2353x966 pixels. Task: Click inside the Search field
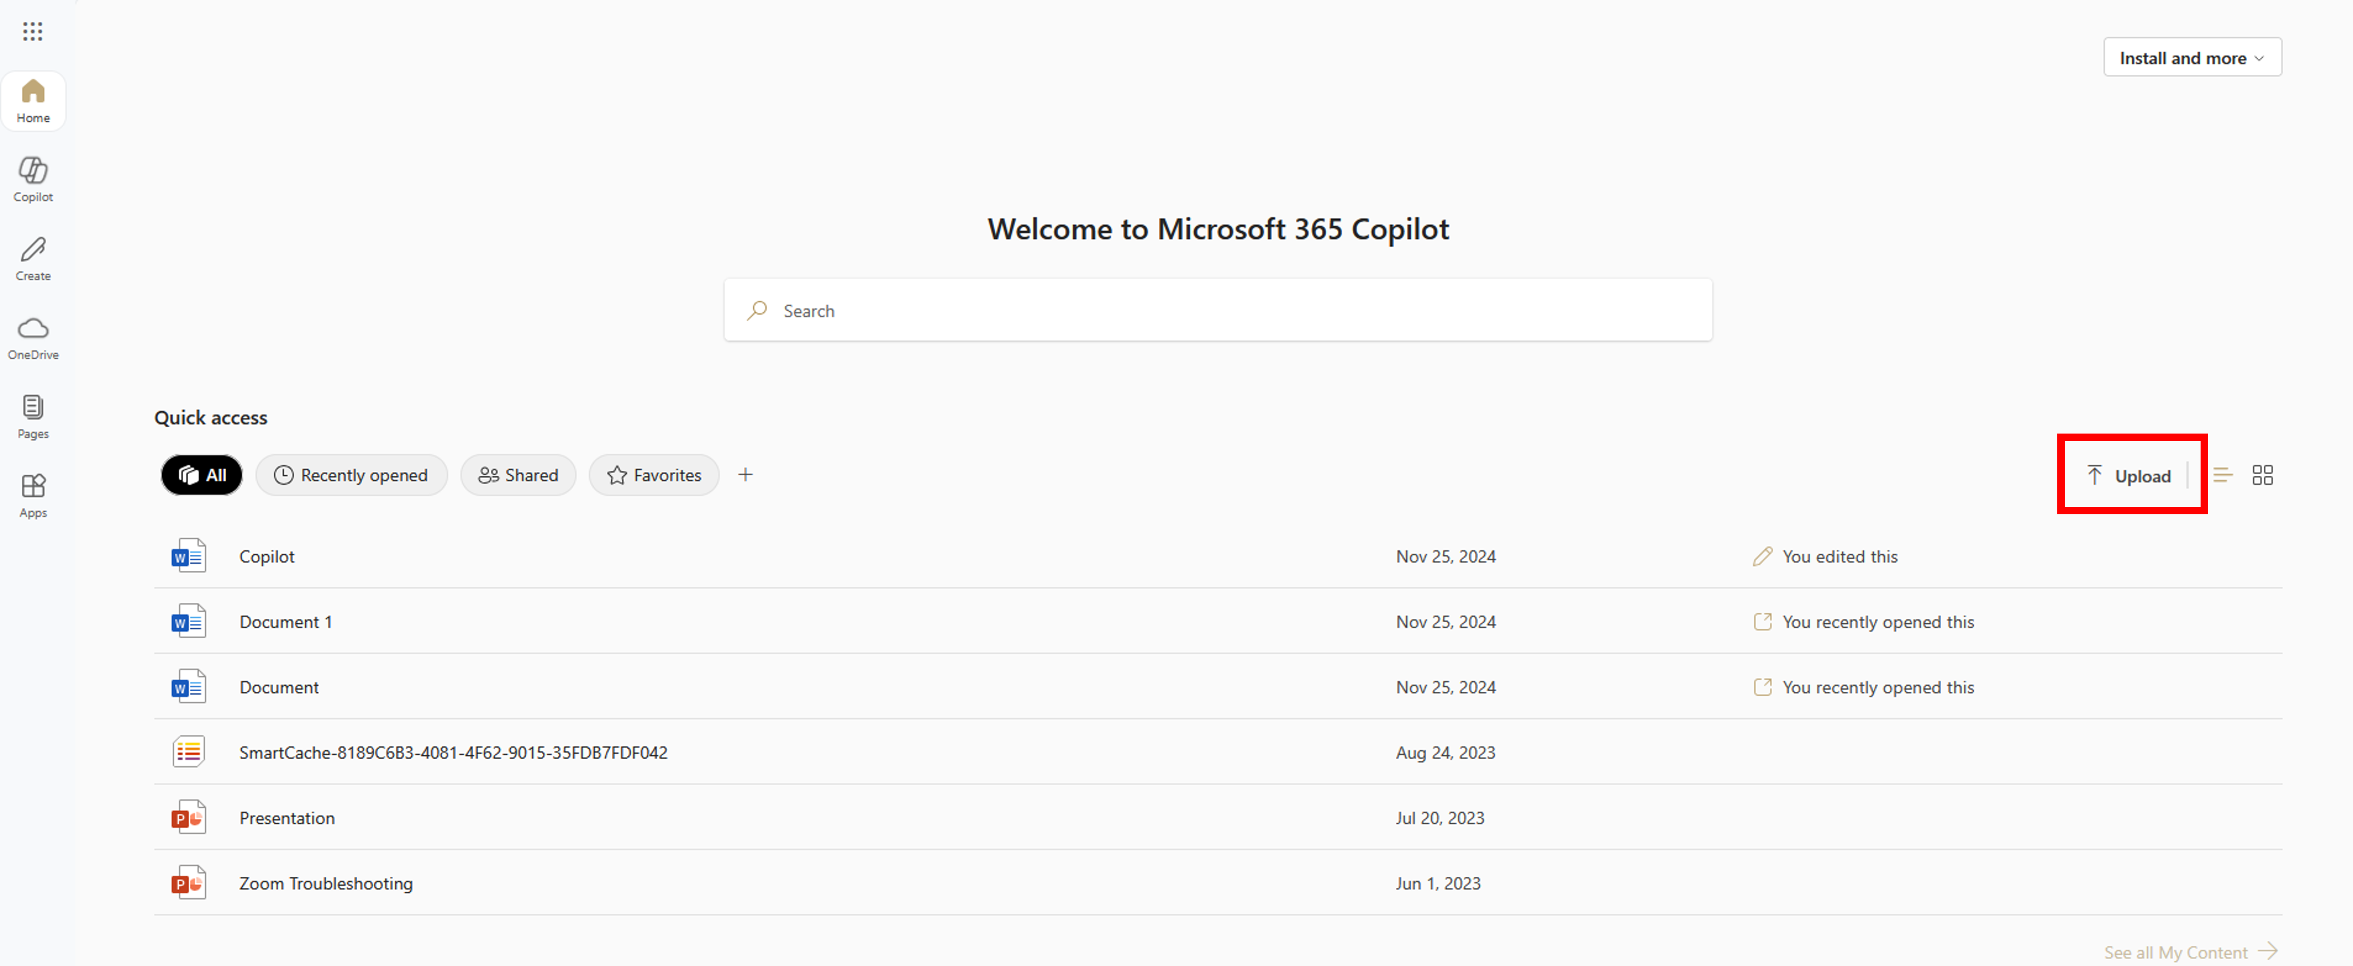coord(1219,311)
